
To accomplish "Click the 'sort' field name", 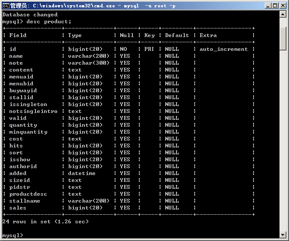I will (16, 153).
